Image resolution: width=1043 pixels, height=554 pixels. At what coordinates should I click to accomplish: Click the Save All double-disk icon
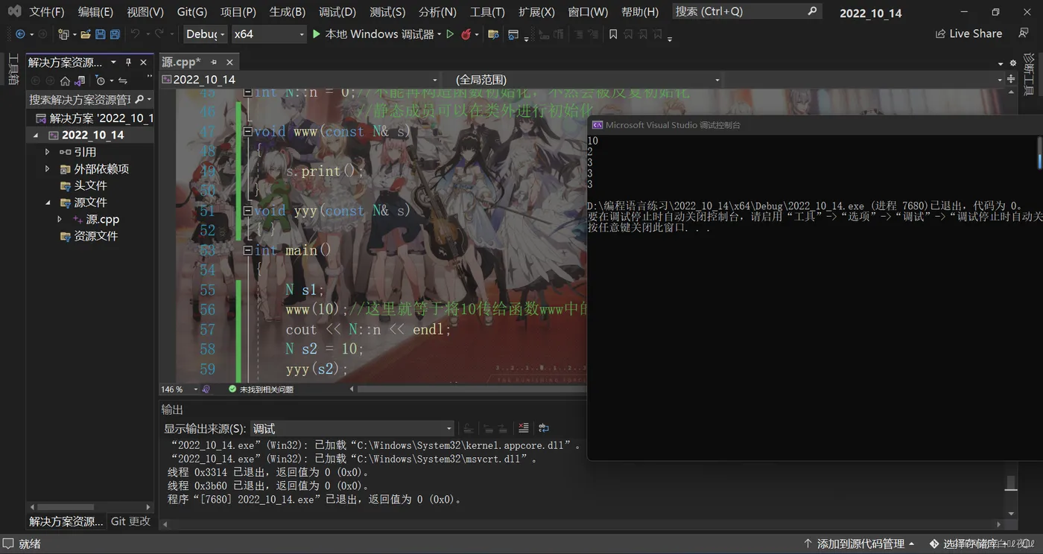click(115, 34)
